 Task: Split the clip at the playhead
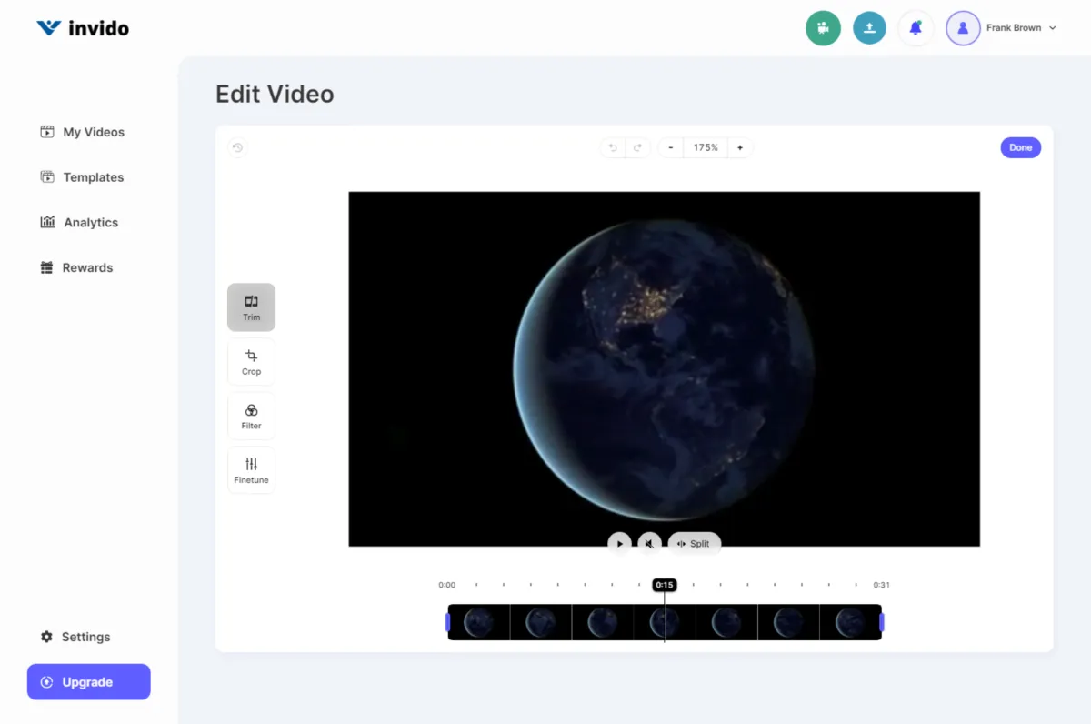pyautogui.click(x=695, y=544)
